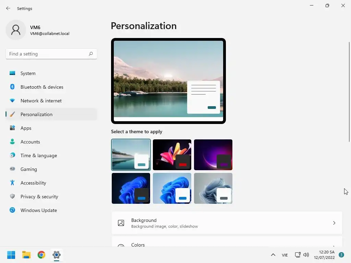Click the Personalization paintbrush icon
The height and width of the screenshot is (263, 351).
point(12,114)
